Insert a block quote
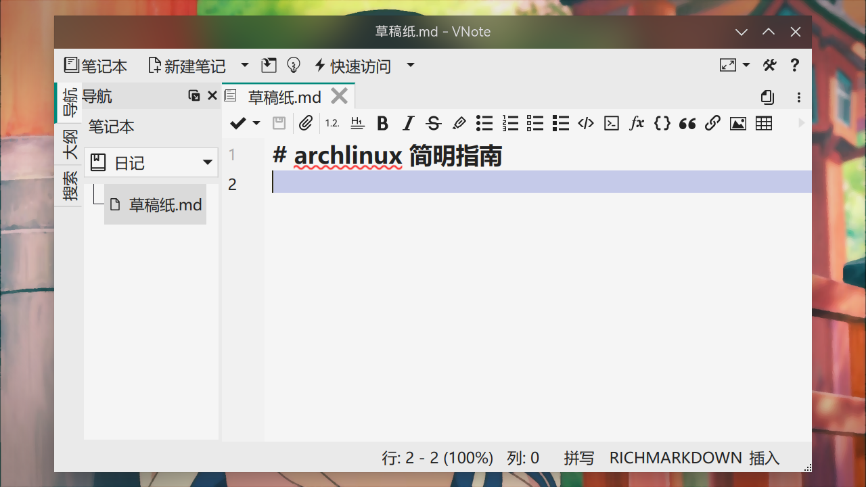 pos(687,123)
